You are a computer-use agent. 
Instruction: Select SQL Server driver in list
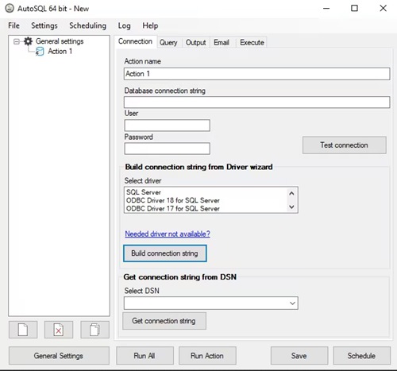pos(144,192)
